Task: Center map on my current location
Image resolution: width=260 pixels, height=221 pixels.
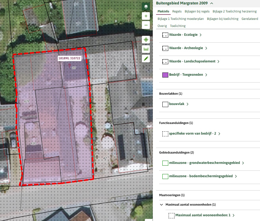Action: (x=146, y=40)
